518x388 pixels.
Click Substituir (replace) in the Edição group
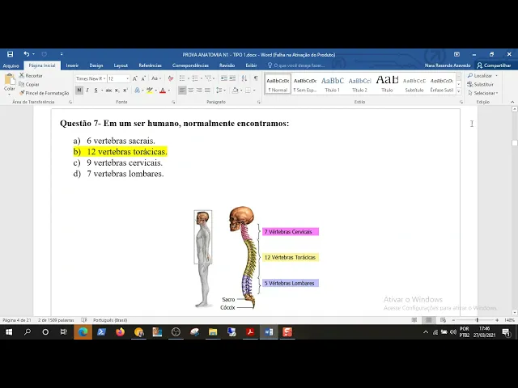pyautogui.click(x=480, y=84)
